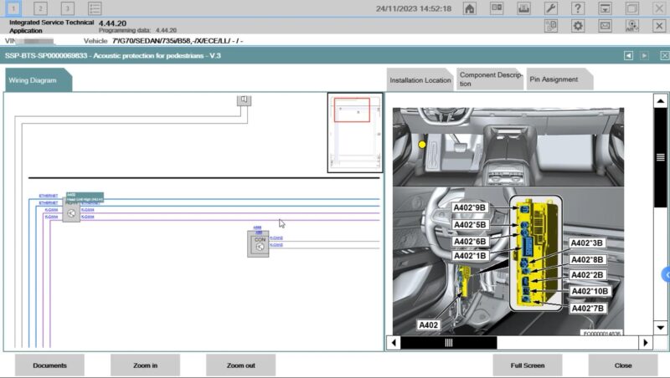
Task: Open the Component Description tab
Action: point(490,79)
